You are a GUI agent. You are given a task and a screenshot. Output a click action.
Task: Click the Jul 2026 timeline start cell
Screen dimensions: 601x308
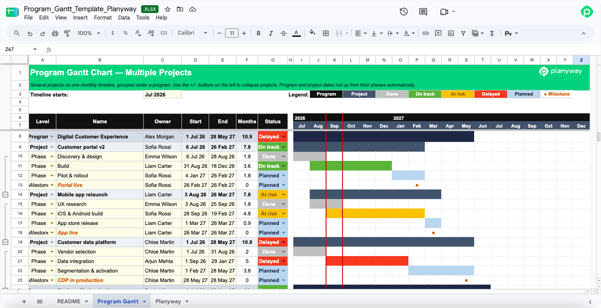coord(162,94)
